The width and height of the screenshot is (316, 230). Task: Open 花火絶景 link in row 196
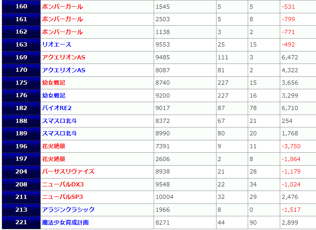tap(54, 146)
